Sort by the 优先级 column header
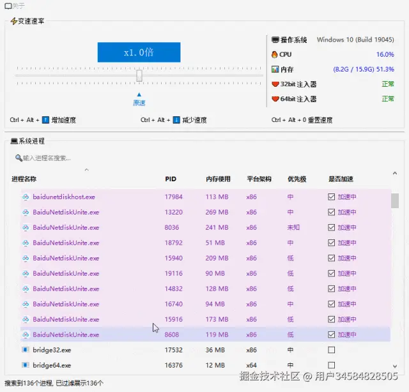This screenshot has width=409, height=392. tap(297, 179)
